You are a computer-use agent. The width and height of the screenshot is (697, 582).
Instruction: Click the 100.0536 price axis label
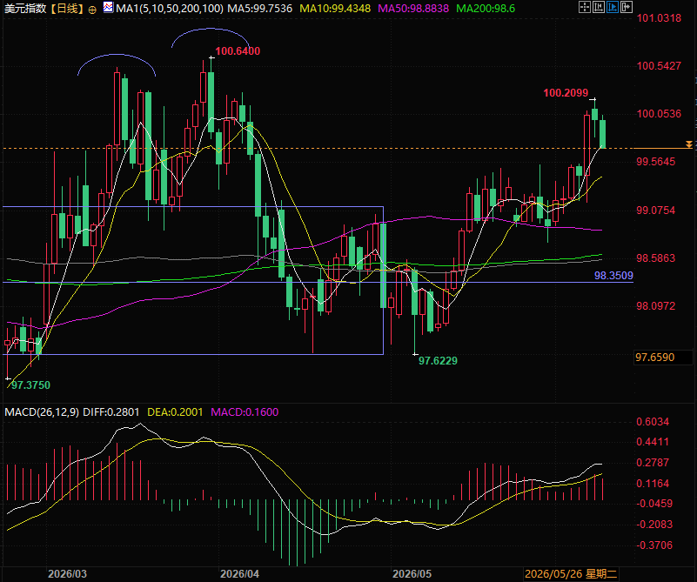tap(659, 114)
